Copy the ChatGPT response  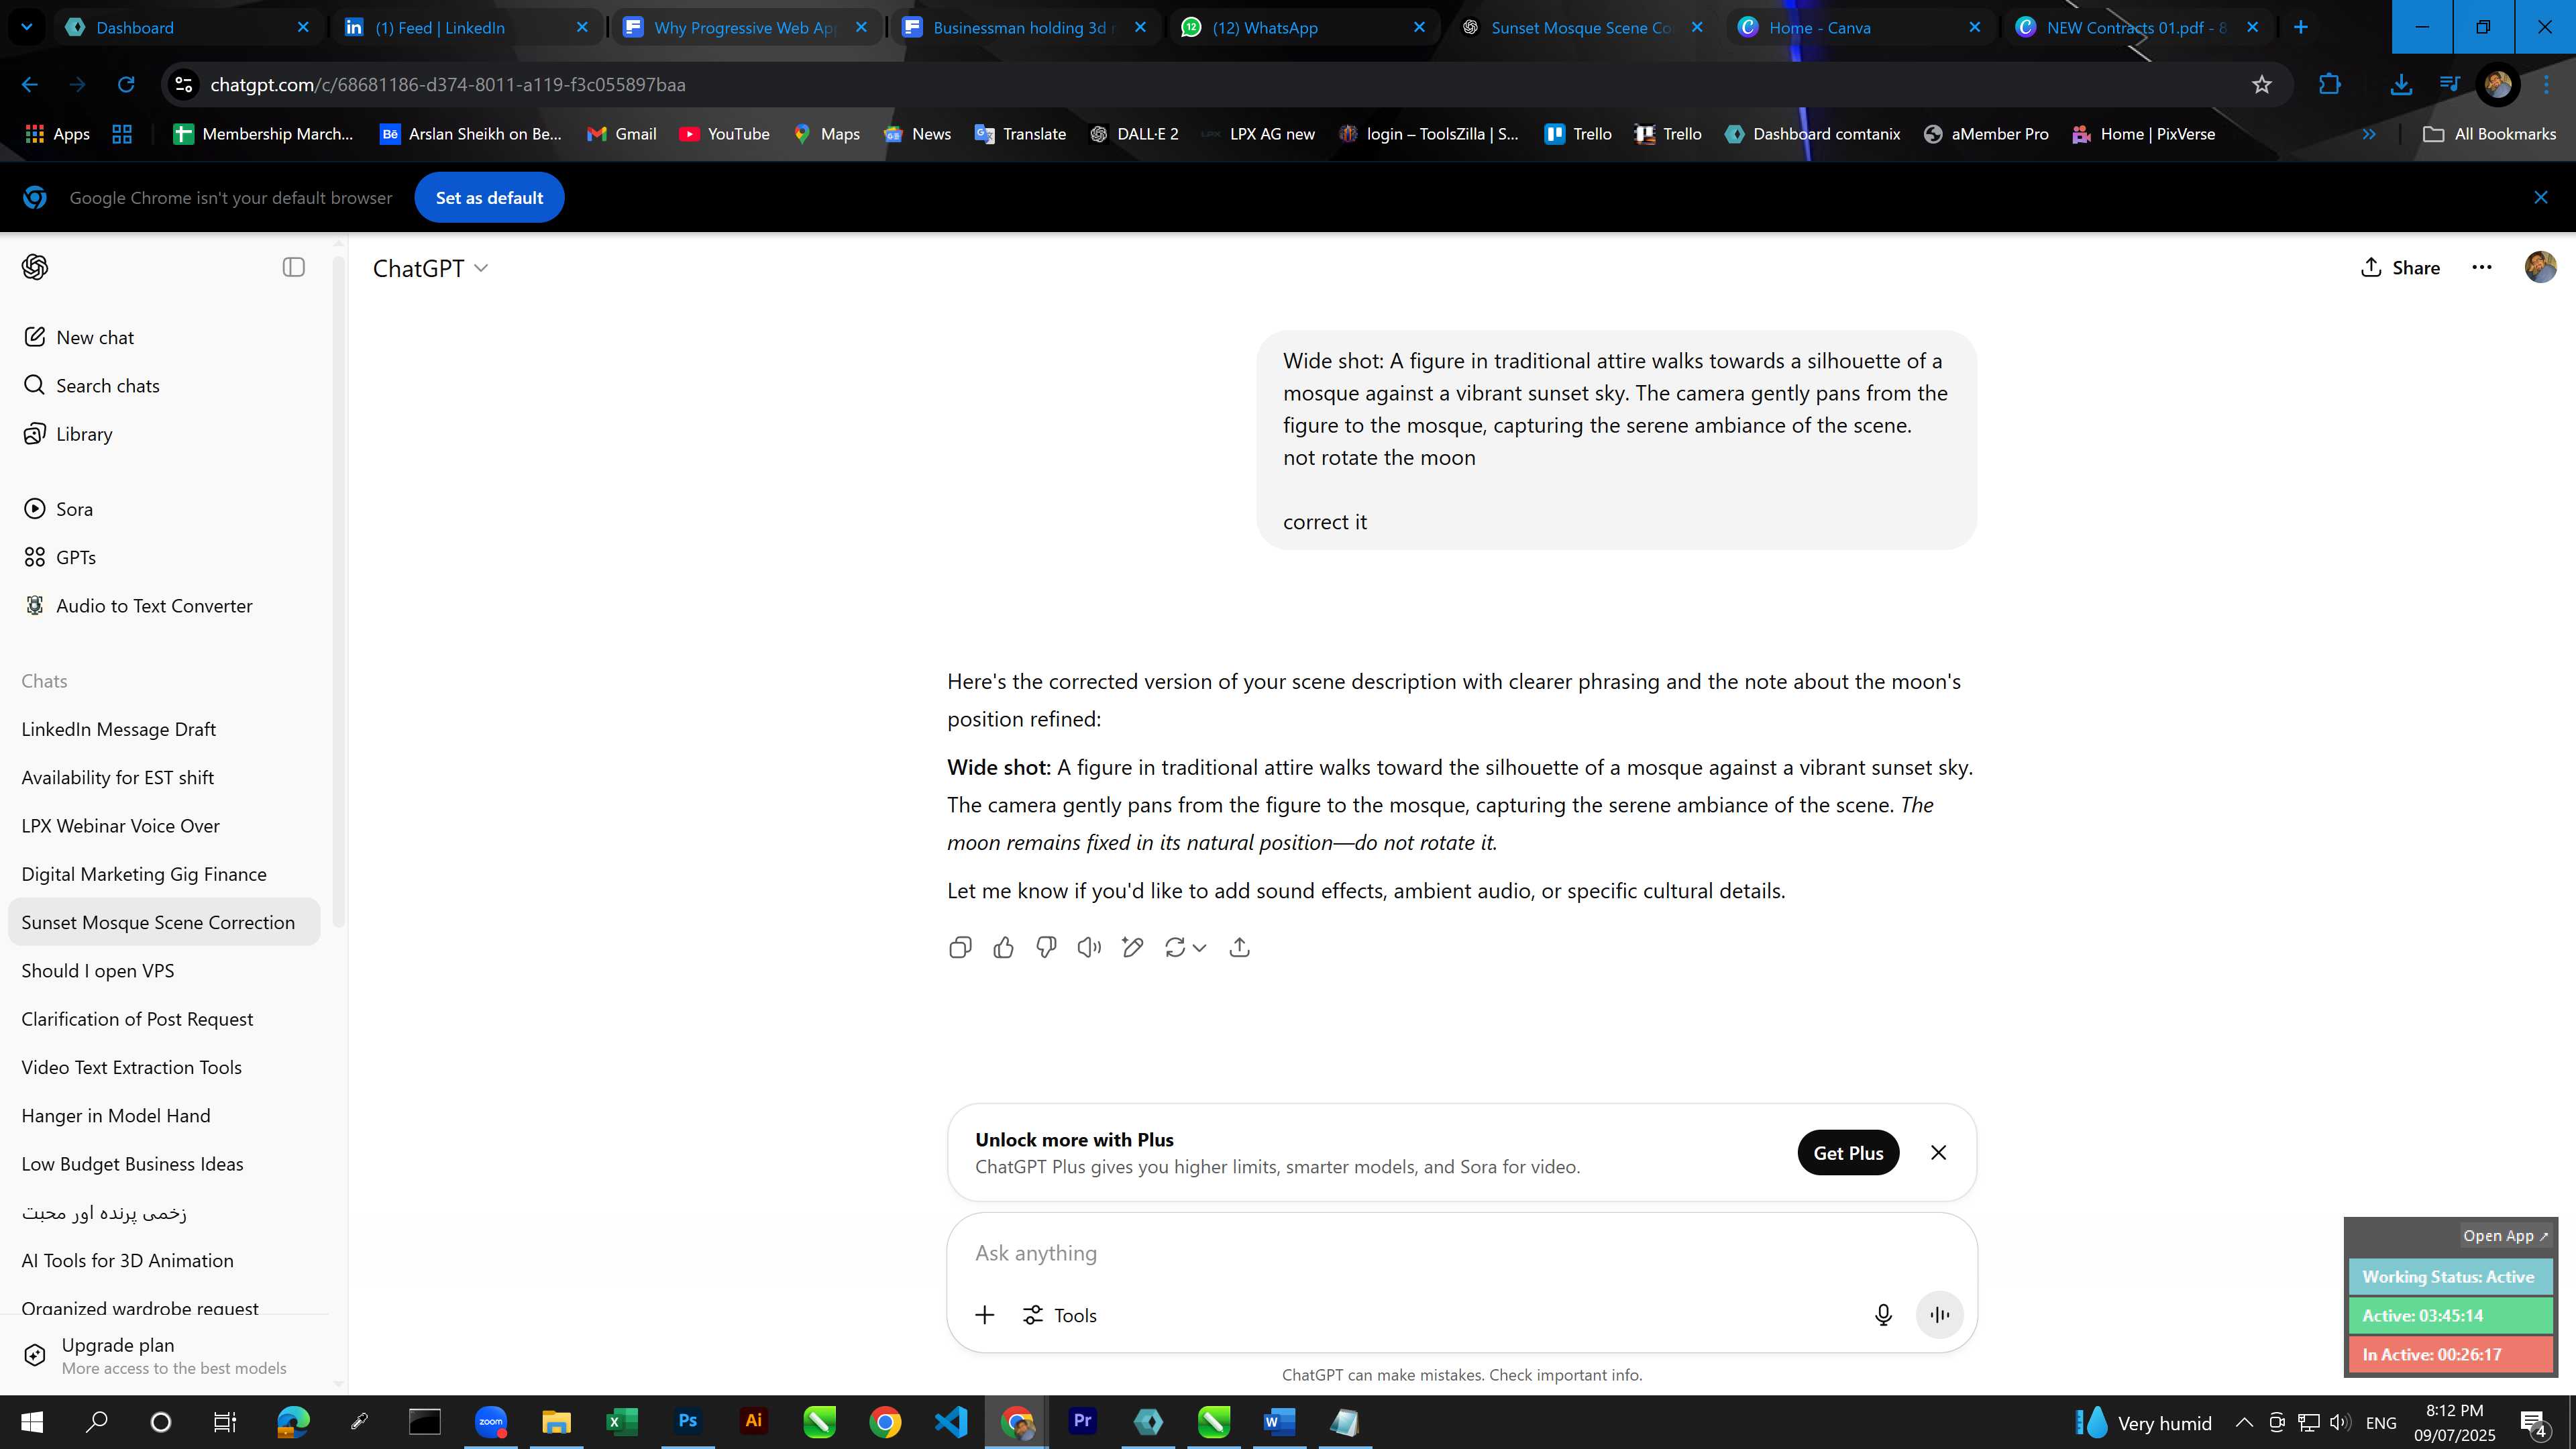[959, 947]
